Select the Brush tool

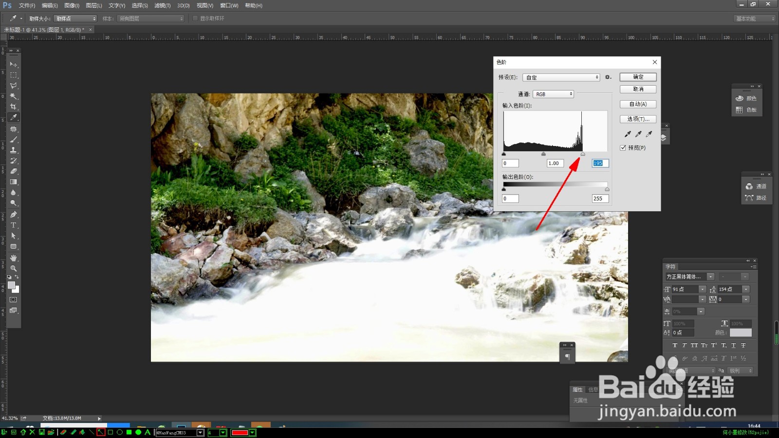pyautogui.click(x=14, y=140)
